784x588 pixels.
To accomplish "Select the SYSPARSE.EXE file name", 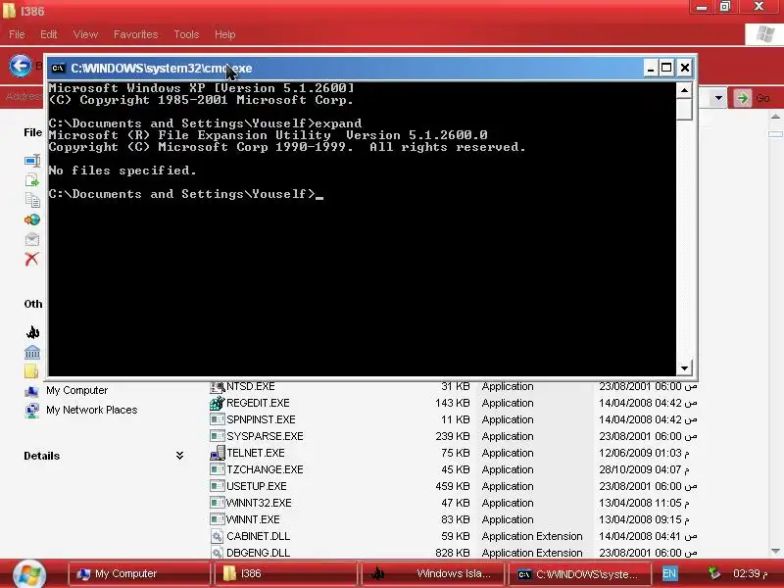I will [x=265, y=436].
